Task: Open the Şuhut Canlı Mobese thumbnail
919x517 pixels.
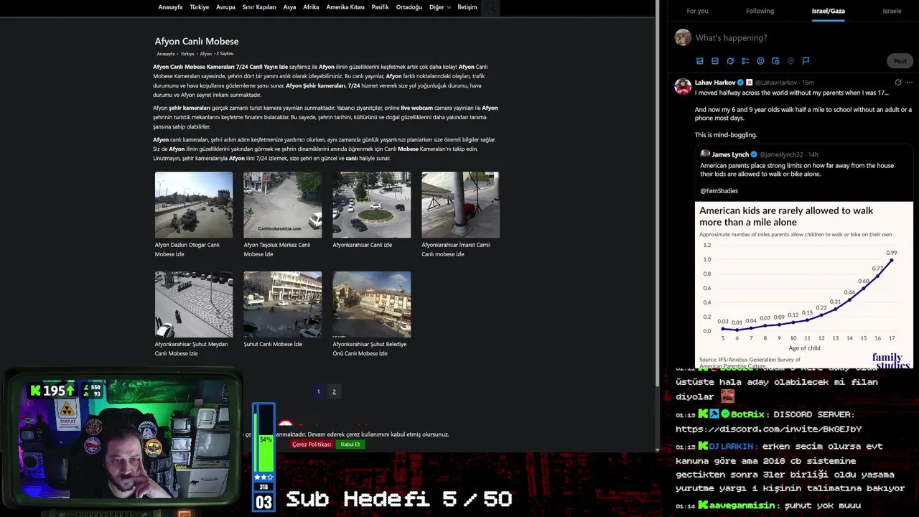Action: point(283,304)
